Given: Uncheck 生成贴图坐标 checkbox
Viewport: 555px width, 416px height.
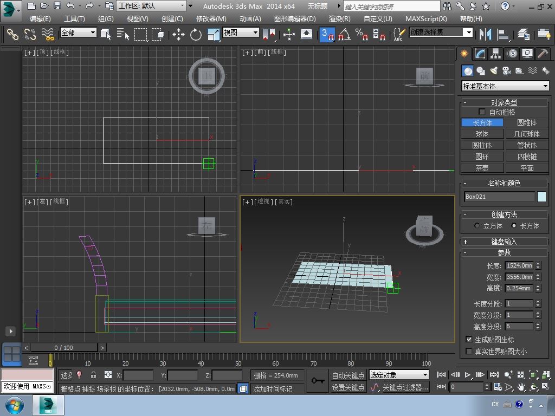Looking at the screenshot, I should (469, 339).
